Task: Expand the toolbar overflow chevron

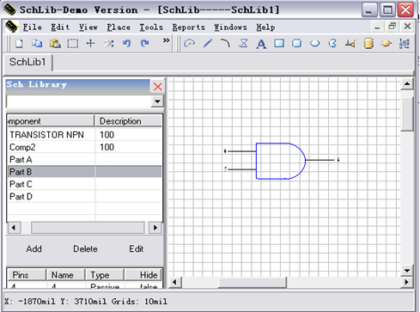Action: point(166,40)
